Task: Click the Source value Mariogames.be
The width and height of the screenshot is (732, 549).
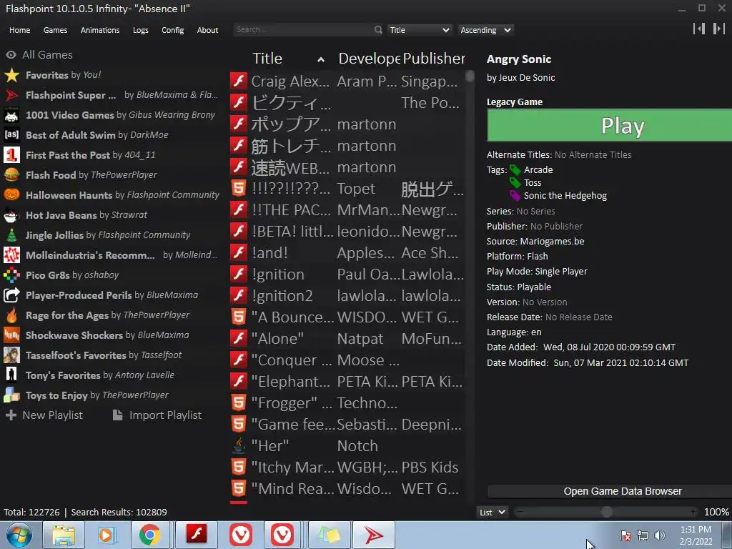Action: [553, 242]
